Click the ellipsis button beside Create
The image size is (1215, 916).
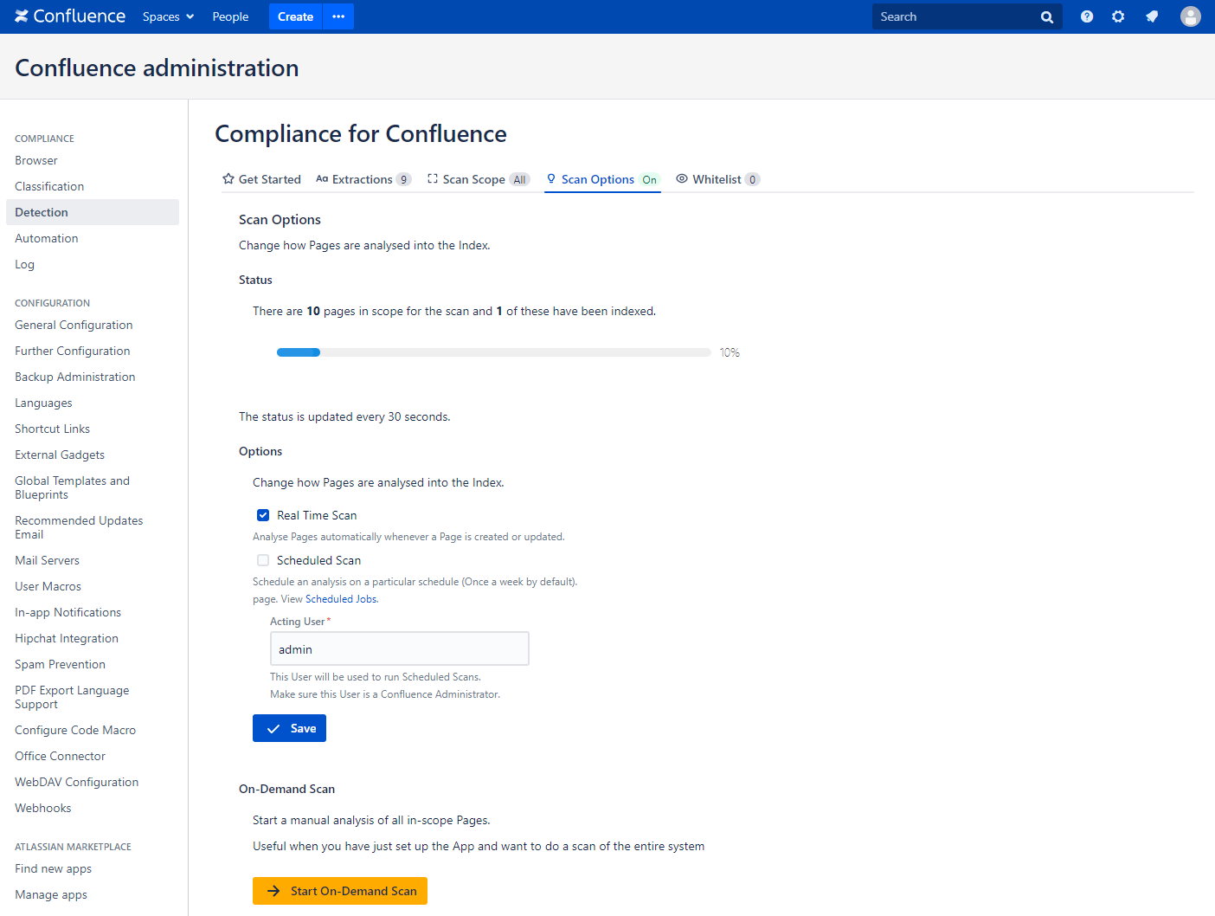(338, 16)
